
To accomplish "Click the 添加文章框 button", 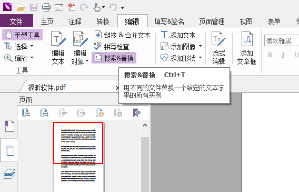I will pos(246,48).
